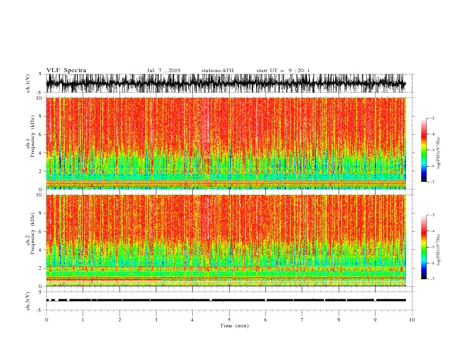Click the 'VLF Spectra' plot title
The width and height of the screenshot is (464, 359).
click(x=66, y=70)
